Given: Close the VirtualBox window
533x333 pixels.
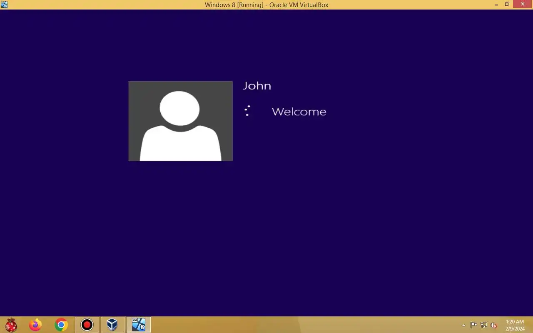Looking at the screenshot, I should (523, 5).
